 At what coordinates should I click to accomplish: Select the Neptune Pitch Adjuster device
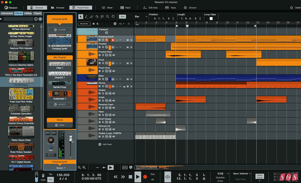[21, 44]
